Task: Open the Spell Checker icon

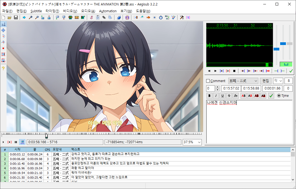Action: point(173,17)
